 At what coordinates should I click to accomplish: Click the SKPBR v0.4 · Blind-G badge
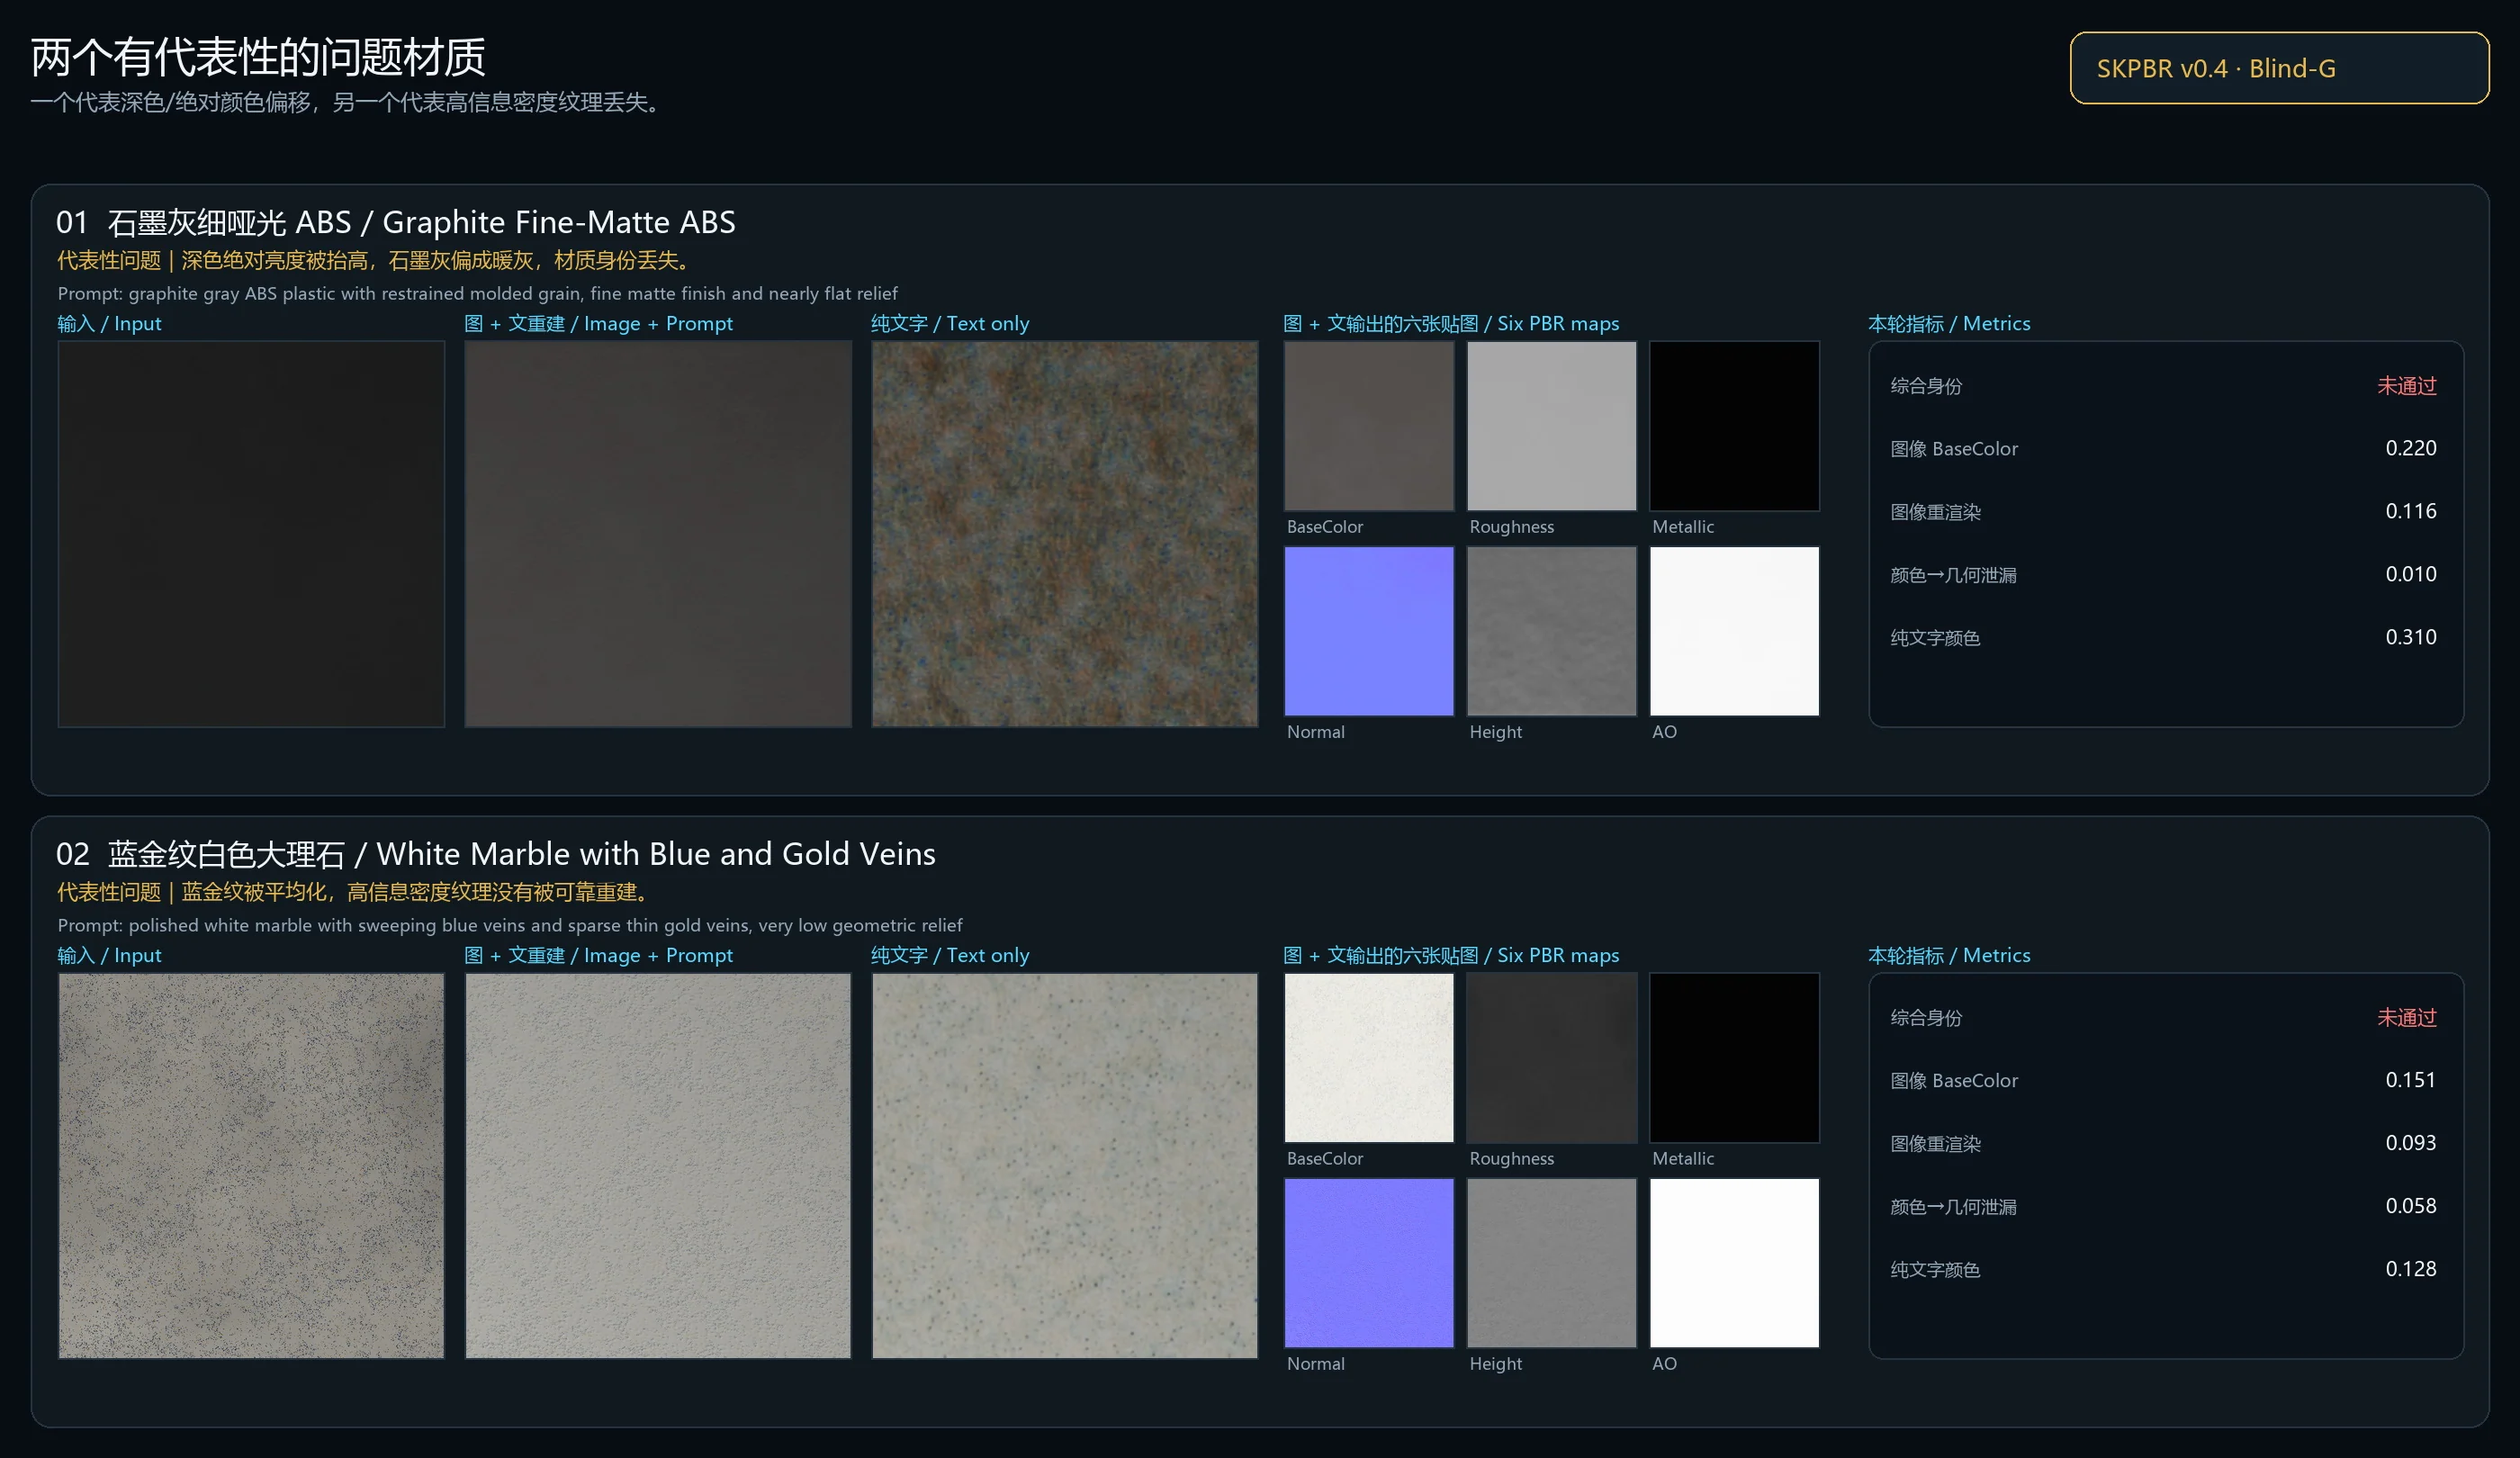(2279, 68)
